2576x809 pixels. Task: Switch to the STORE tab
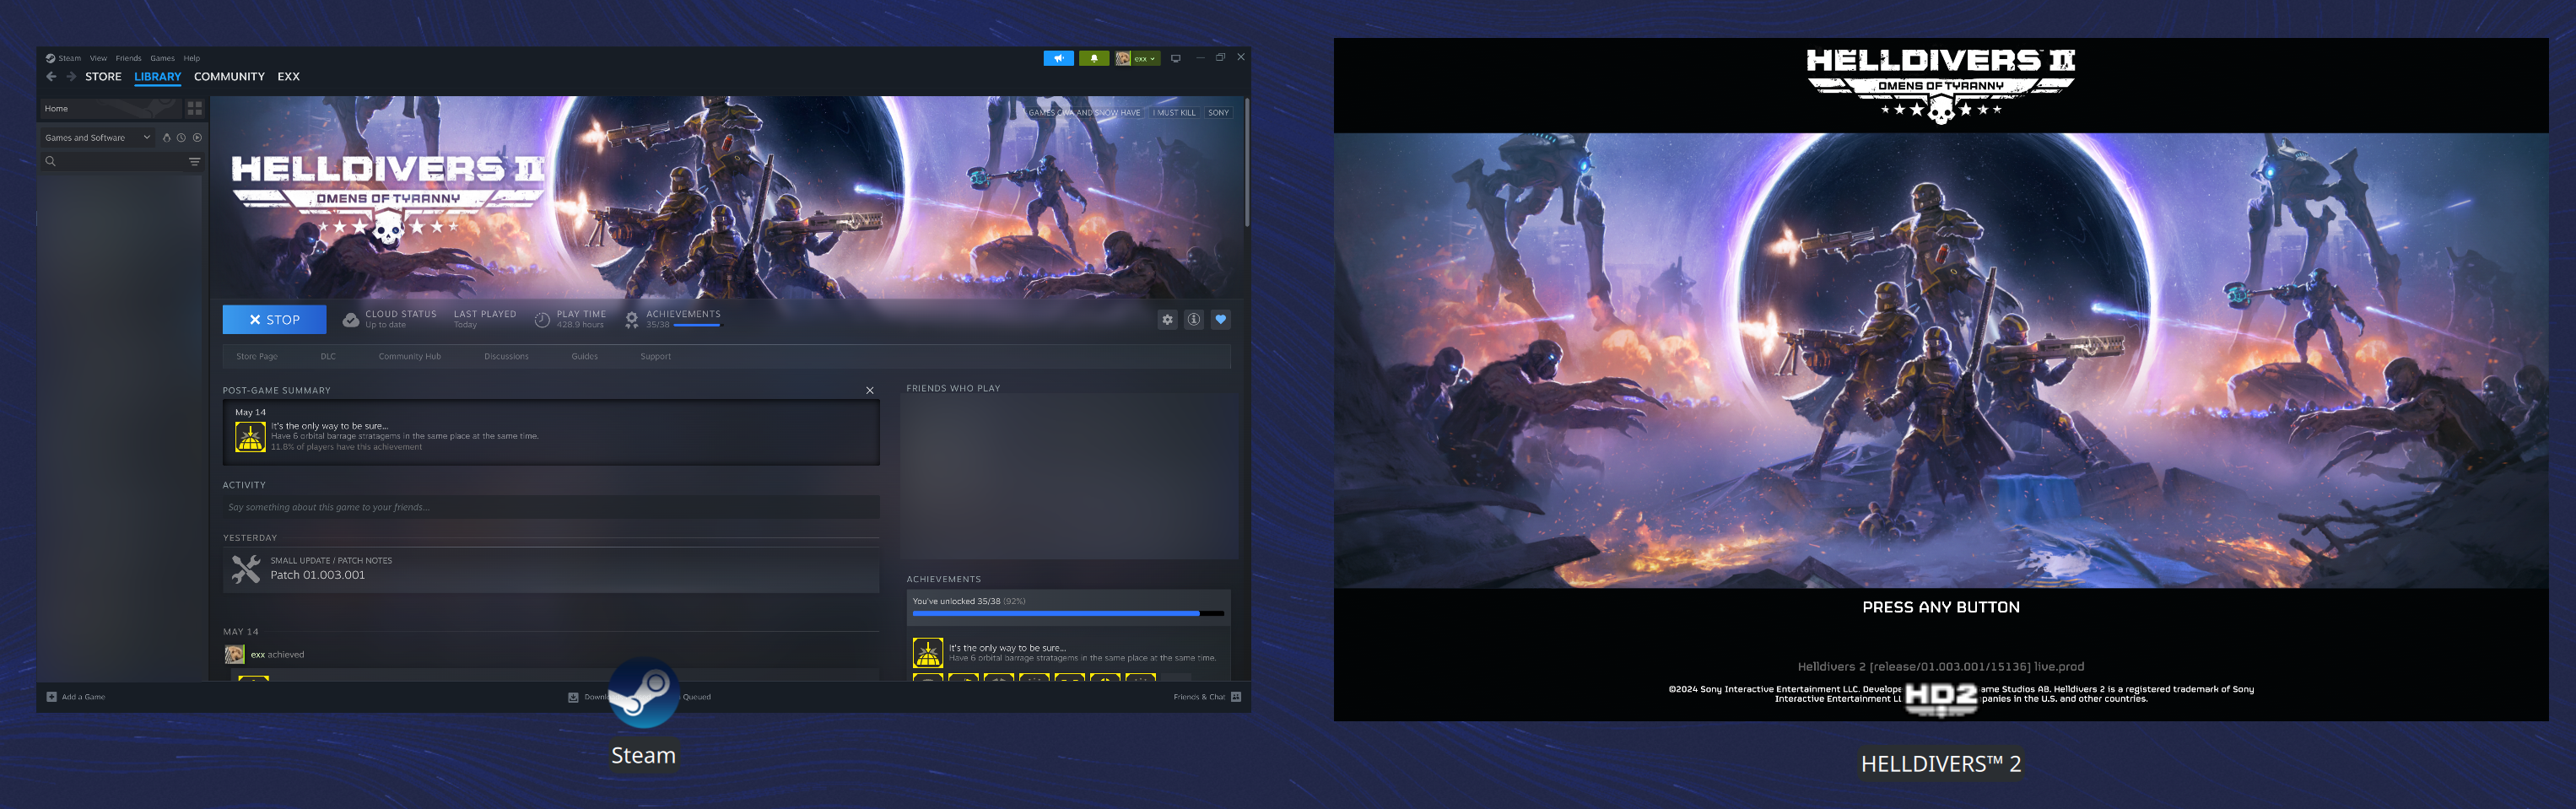[103, 76]
